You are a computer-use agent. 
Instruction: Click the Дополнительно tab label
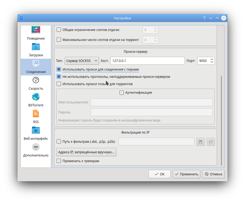tap(36, 155)
